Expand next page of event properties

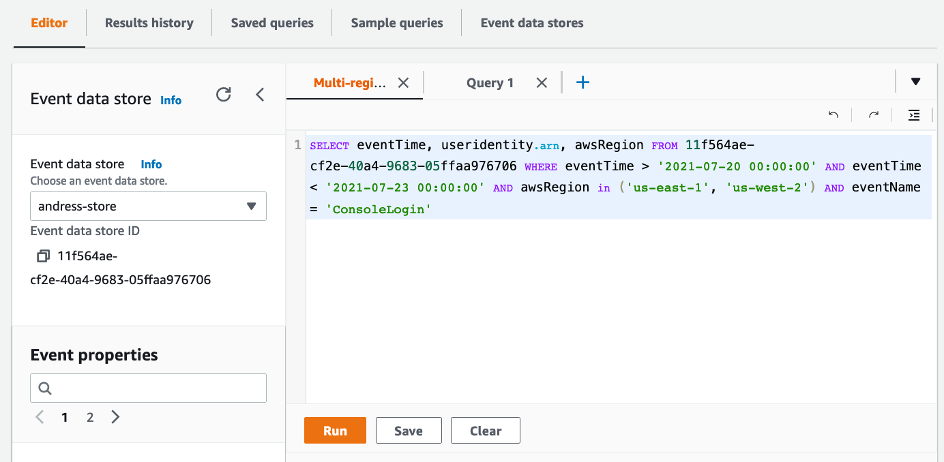[x=115, y=416]
